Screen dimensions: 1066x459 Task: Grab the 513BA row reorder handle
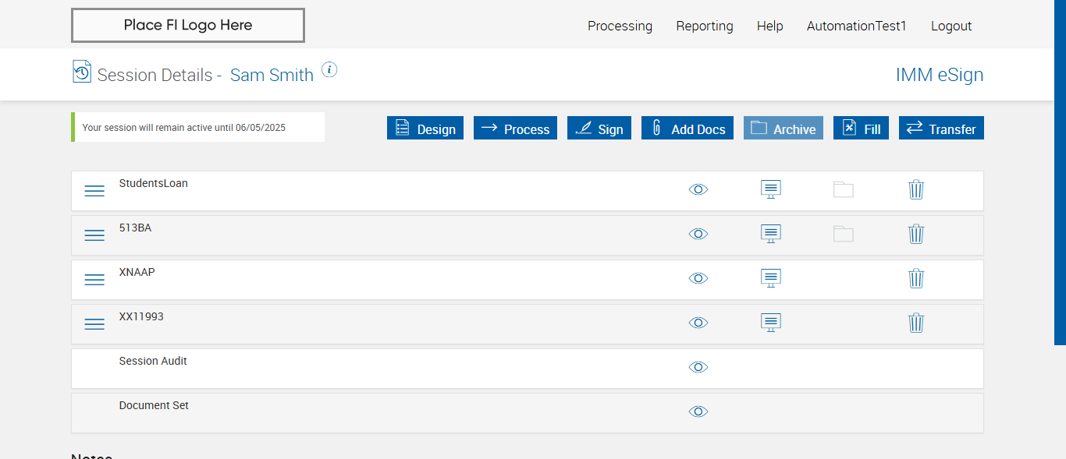[94, 235]
